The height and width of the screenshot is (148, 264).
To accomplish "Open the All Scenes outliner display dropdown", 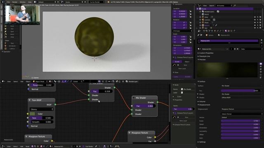I will coord(224,5).
